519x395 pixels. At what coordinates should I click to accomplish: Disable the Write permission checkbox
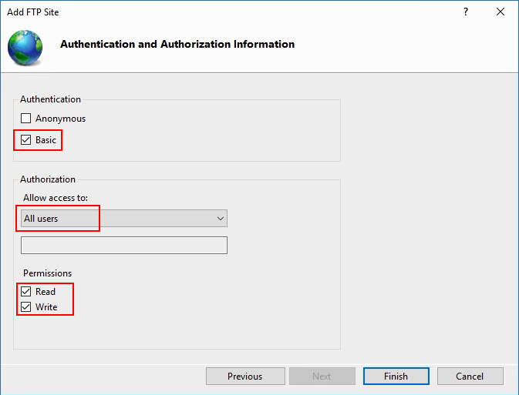[26, 307]
